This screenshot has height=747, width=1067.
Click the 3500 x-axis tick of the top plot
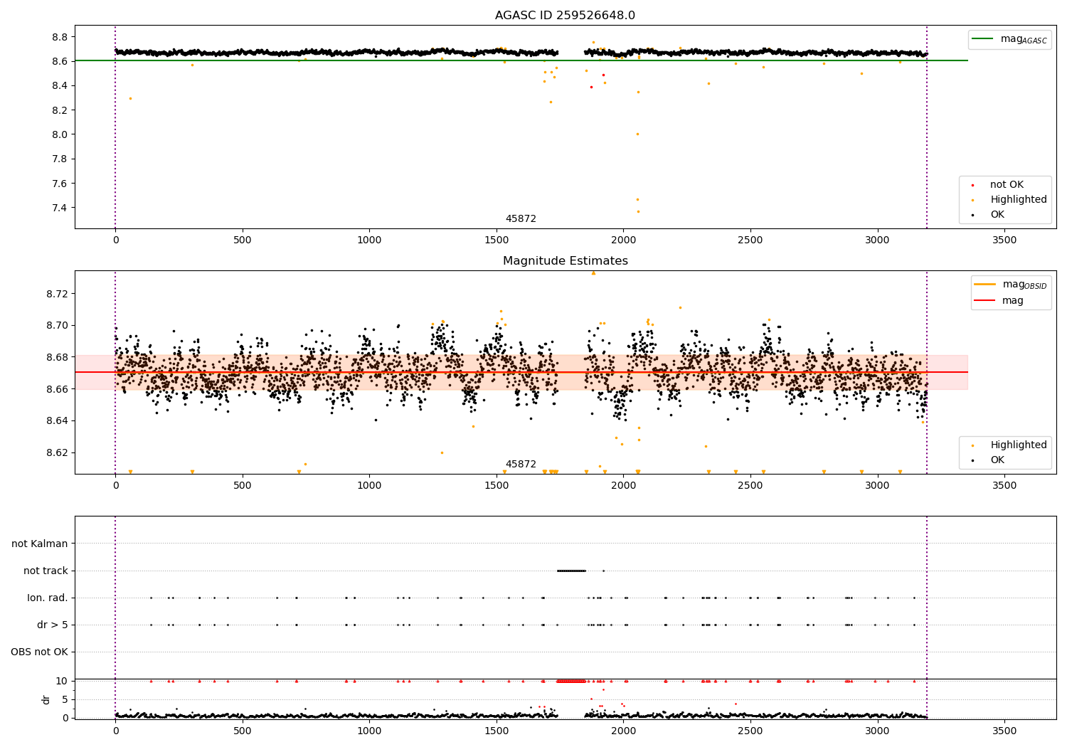[x=1004, y=240]
